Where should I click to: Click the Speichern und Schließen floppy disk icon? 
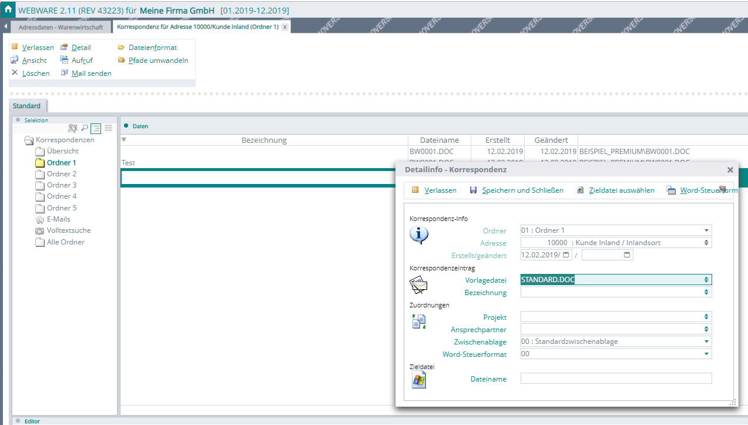click(473, 190)
